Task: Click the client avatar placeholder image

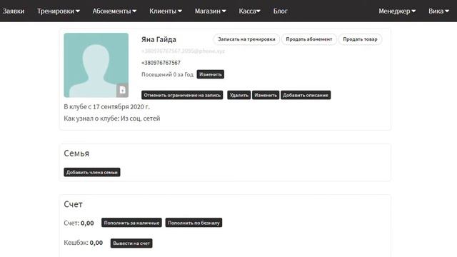Action: [x=96, y=65]
